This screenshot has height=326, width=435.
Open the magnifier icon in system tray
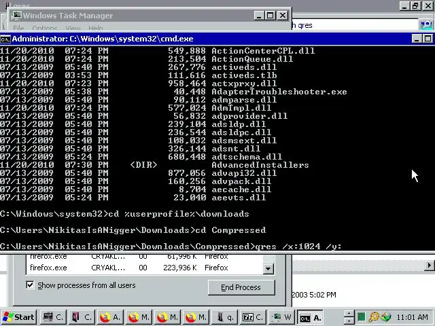(x=374, y=317)
